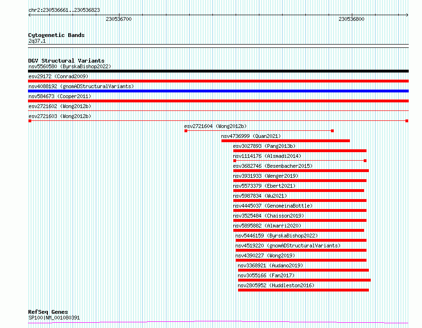This screenshot has height=328, width=422.
Task: Open the Cytogenetic Bands track title
Action: [x=56, y=35]
